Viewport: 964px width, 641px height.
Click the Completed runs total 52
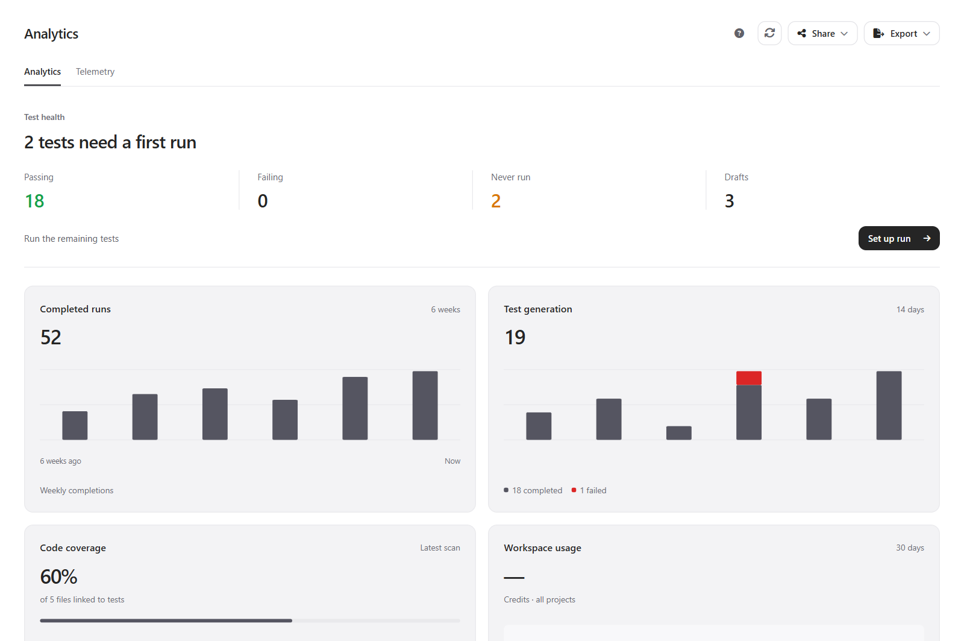point(51,337)
